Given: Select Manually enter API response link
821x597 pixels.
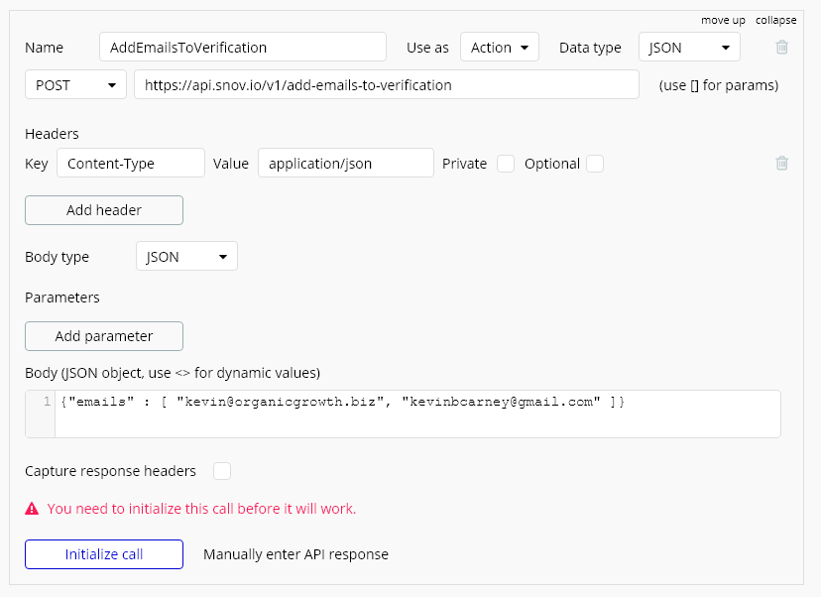Looking at the screenshot, I should tap(295, 554).
